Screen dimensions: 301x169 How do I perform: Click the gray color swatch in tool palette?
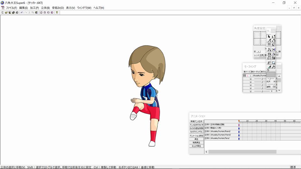tap(271, 74)
